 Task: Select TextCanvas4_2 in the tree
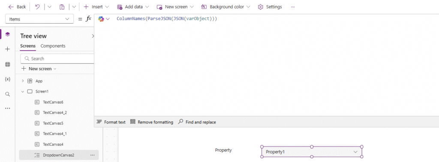[55, 112]
